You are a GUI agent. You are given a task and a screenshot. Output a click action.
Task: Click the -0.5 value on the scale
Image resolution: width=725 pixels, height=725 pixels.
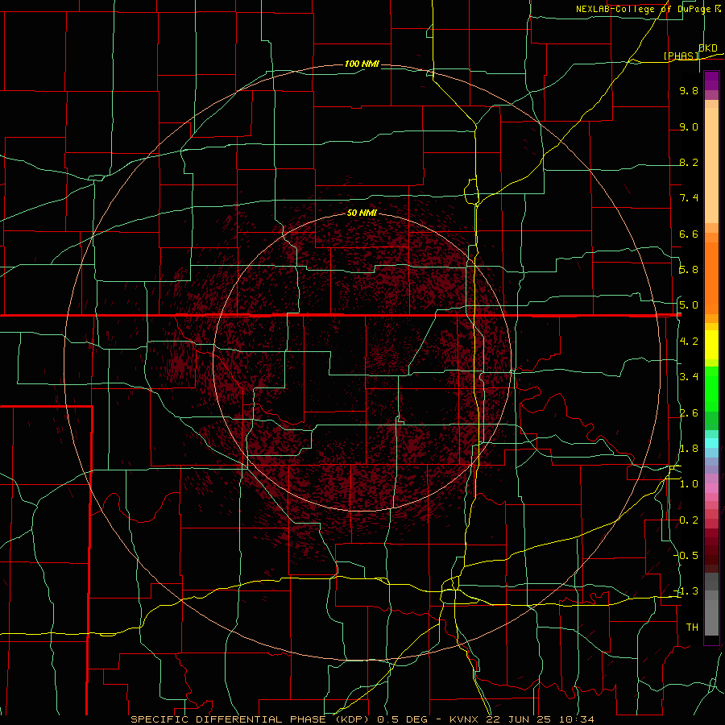coord(687,556)
